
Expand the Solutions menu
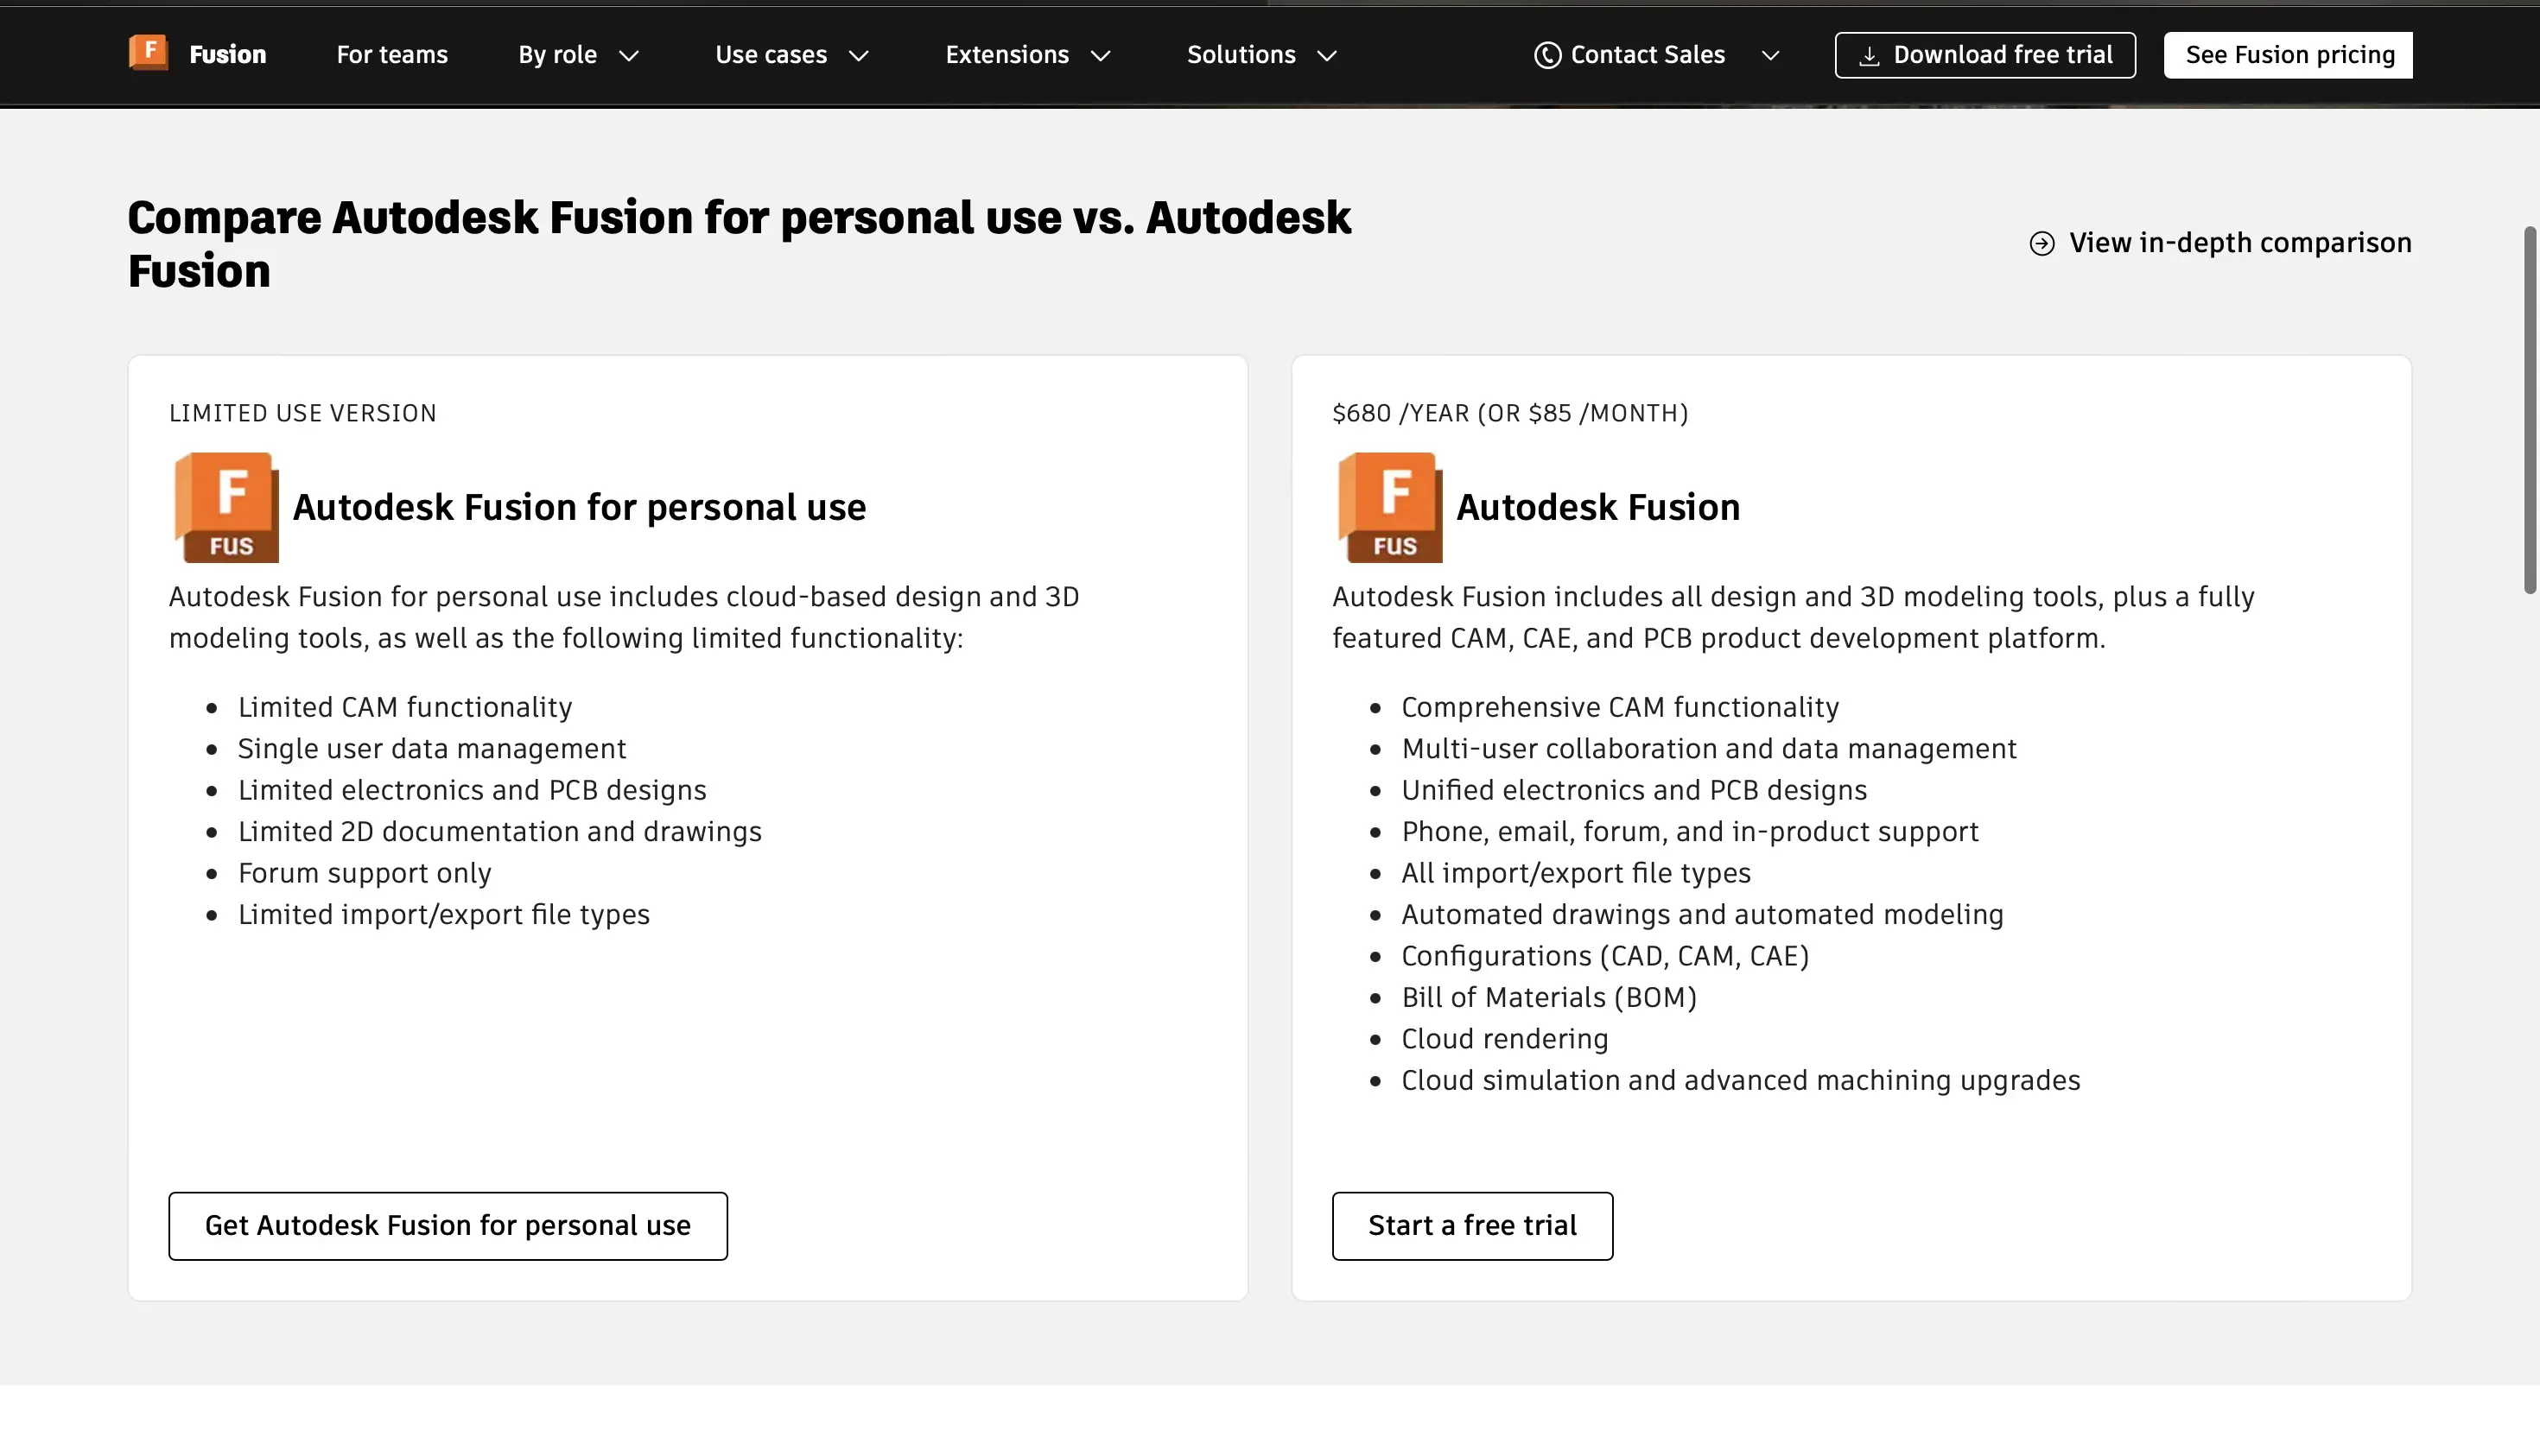pos(1261,55)
